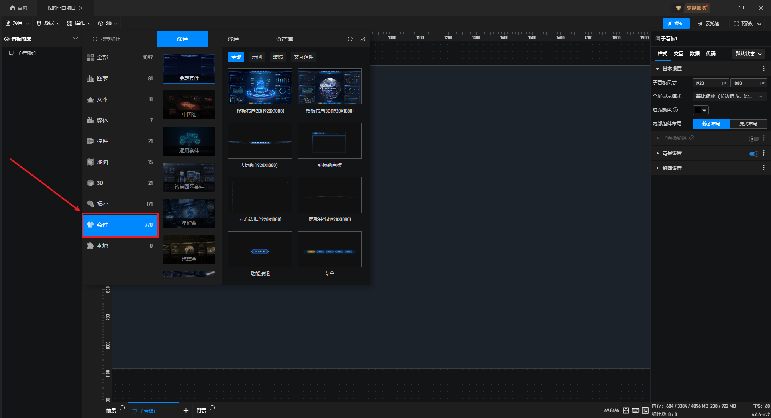The height and width of the screenshot is (418, 771).
Task: Select 静态布局 layout option
Action: pyautogui.click(x=711, y=124)
